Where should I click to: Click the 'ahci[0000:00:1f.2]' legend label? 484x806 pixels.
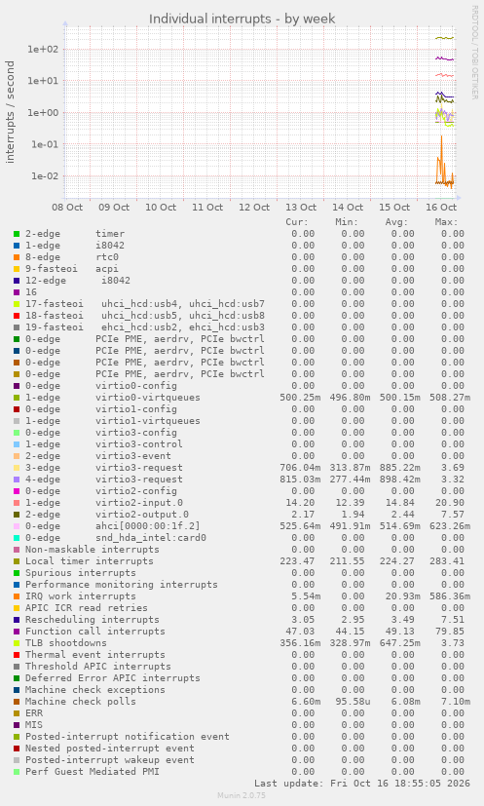[147, 526]
